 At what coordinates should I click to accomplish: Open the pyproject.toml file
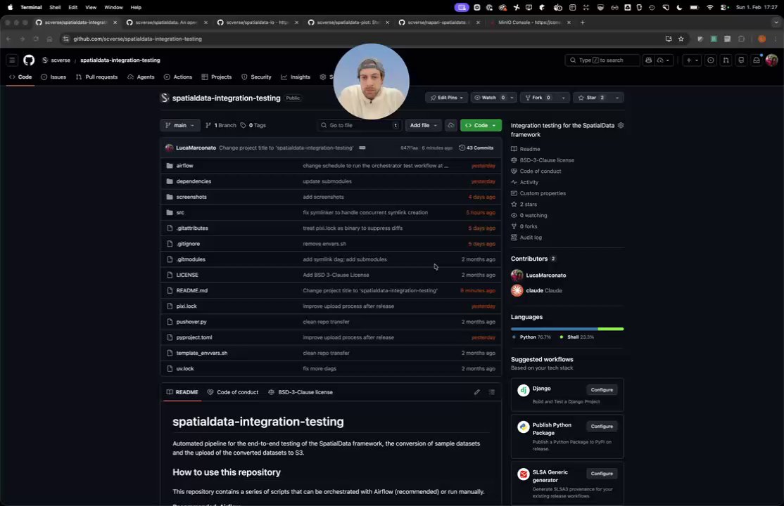194,337
